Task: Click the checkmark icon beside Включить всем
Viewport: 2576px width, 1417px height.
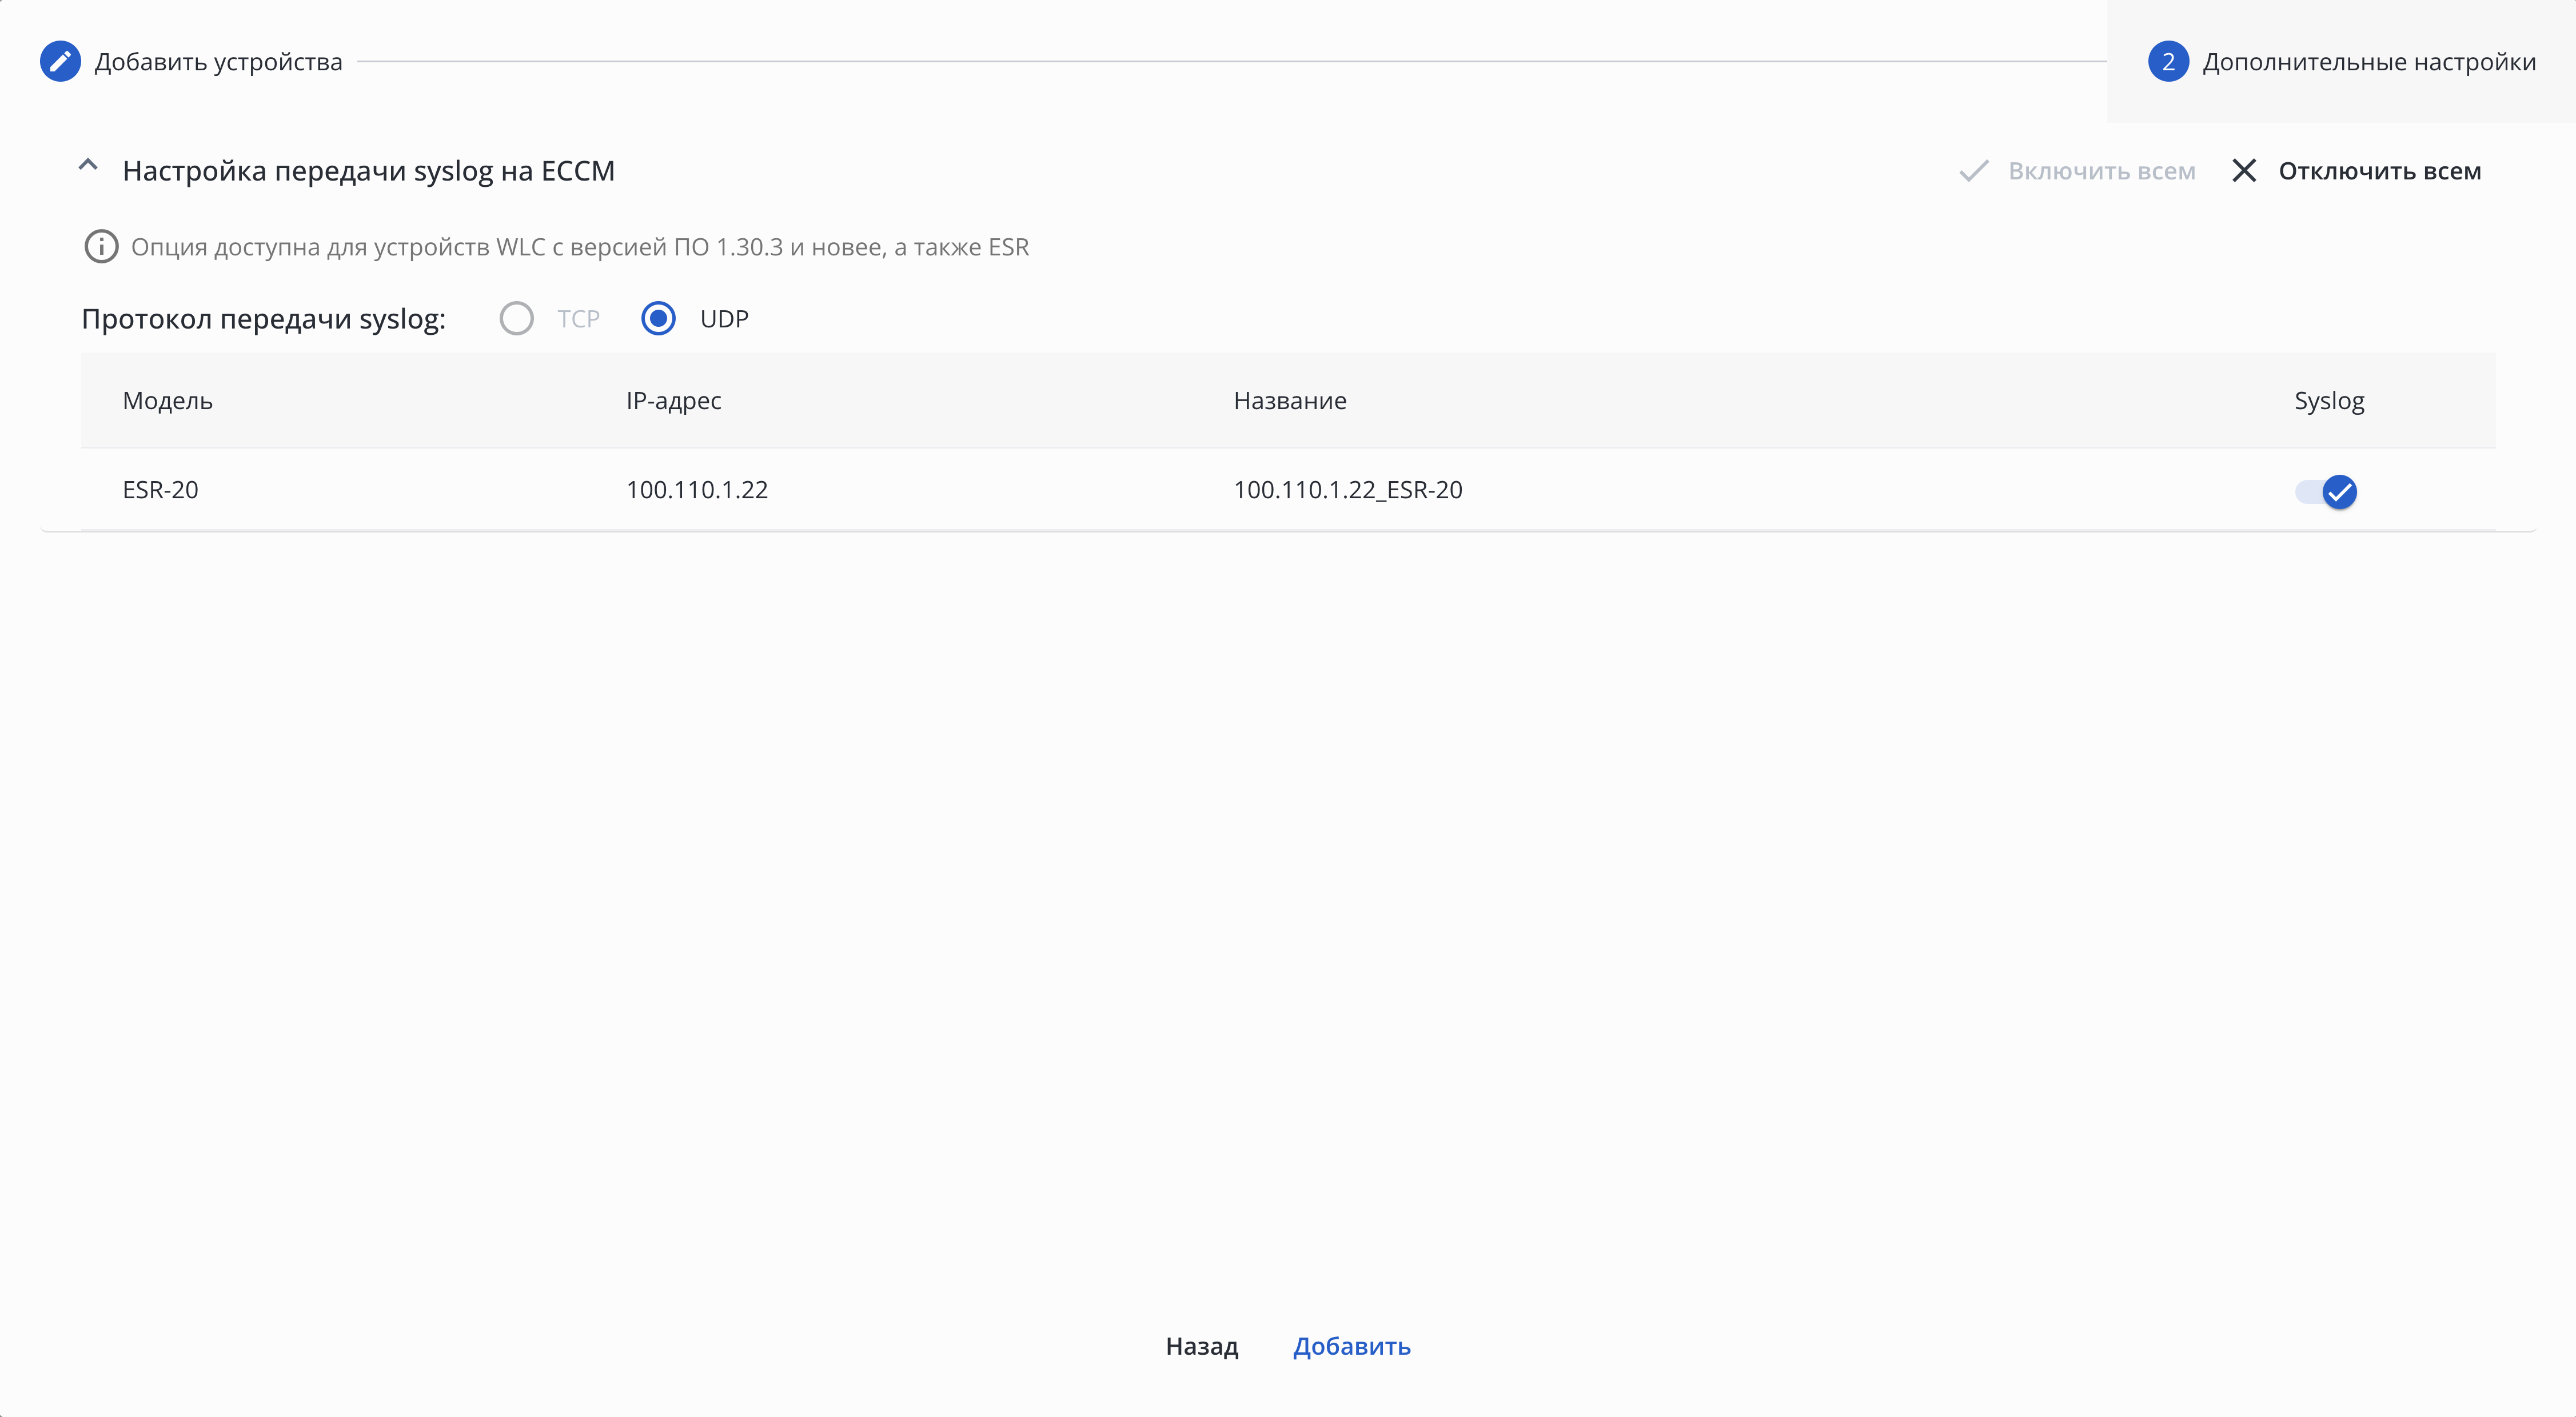Action: (1973, 171)
